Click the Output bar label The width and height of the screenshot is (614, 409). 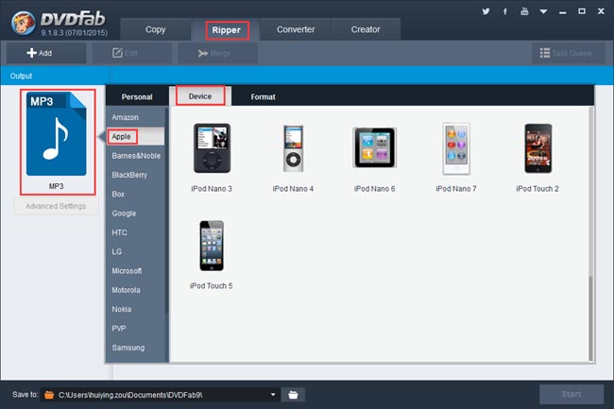click(21, 76)
